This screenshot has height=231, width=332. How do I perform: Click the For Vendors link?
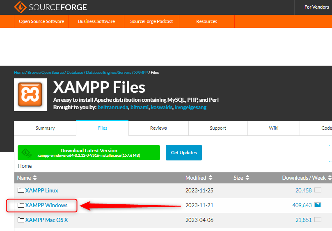[x=316, y=7]
